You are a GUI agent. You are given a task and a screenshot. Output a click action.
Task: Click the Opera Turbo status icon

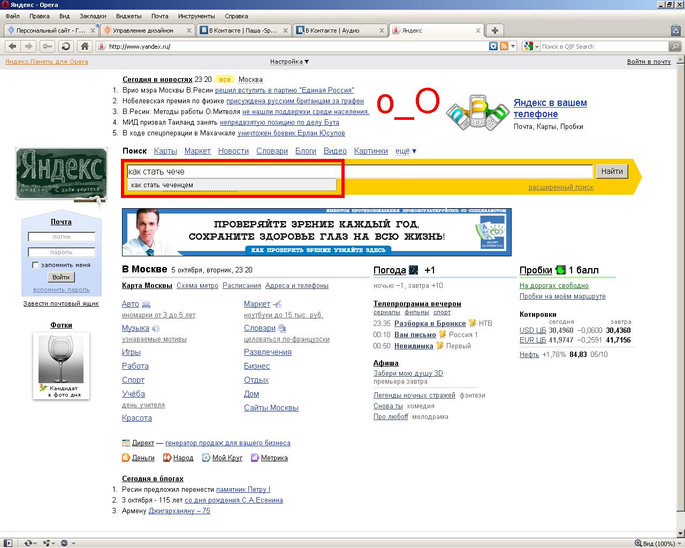click(x=64, y=543)
